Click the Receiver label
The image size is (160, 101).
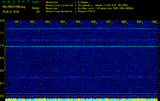52,8
